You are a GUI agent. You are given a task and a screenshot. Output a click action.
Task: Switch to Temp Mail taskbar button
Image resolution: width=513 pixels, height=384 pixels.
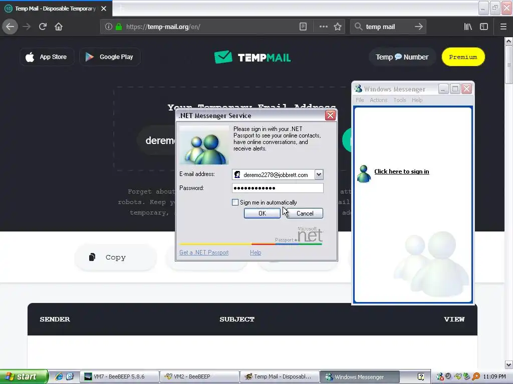tap(280, 376)
